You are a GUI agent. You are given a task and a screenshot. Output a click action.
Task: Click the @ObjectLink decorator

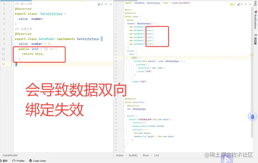coord(133,106)
